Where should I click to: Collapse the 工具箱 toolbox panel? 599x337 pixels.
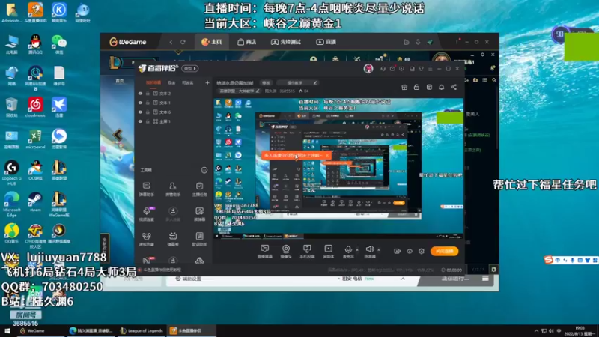coord(204,170)
